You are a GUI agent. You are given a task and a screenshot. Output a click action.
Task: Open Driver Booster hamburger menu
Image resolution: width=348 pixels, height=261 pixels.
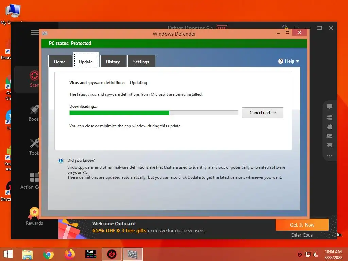pyautogui.click(x=35, y=32)
